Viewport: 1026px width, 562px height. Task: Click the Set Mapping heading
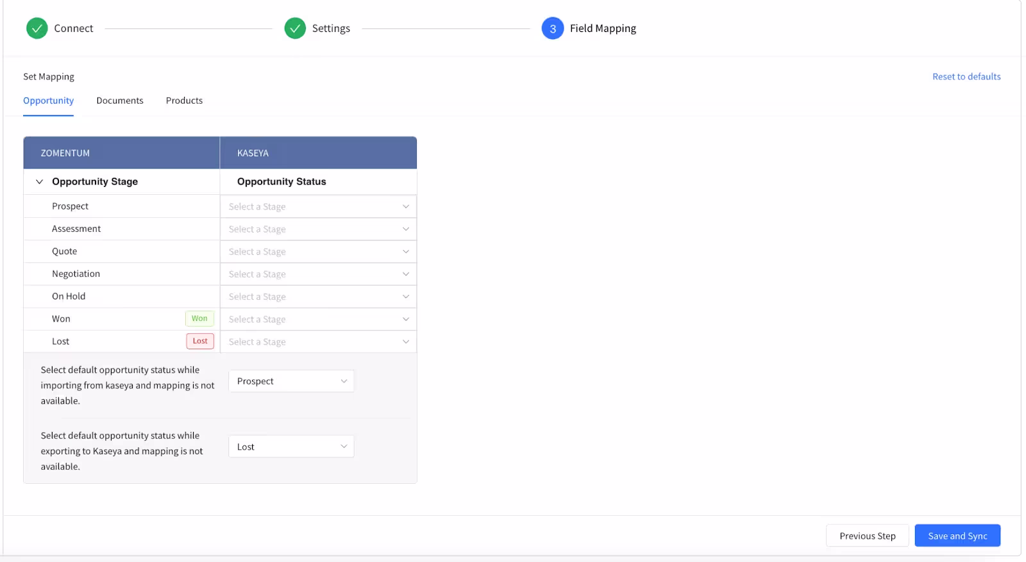click(49, 76)
